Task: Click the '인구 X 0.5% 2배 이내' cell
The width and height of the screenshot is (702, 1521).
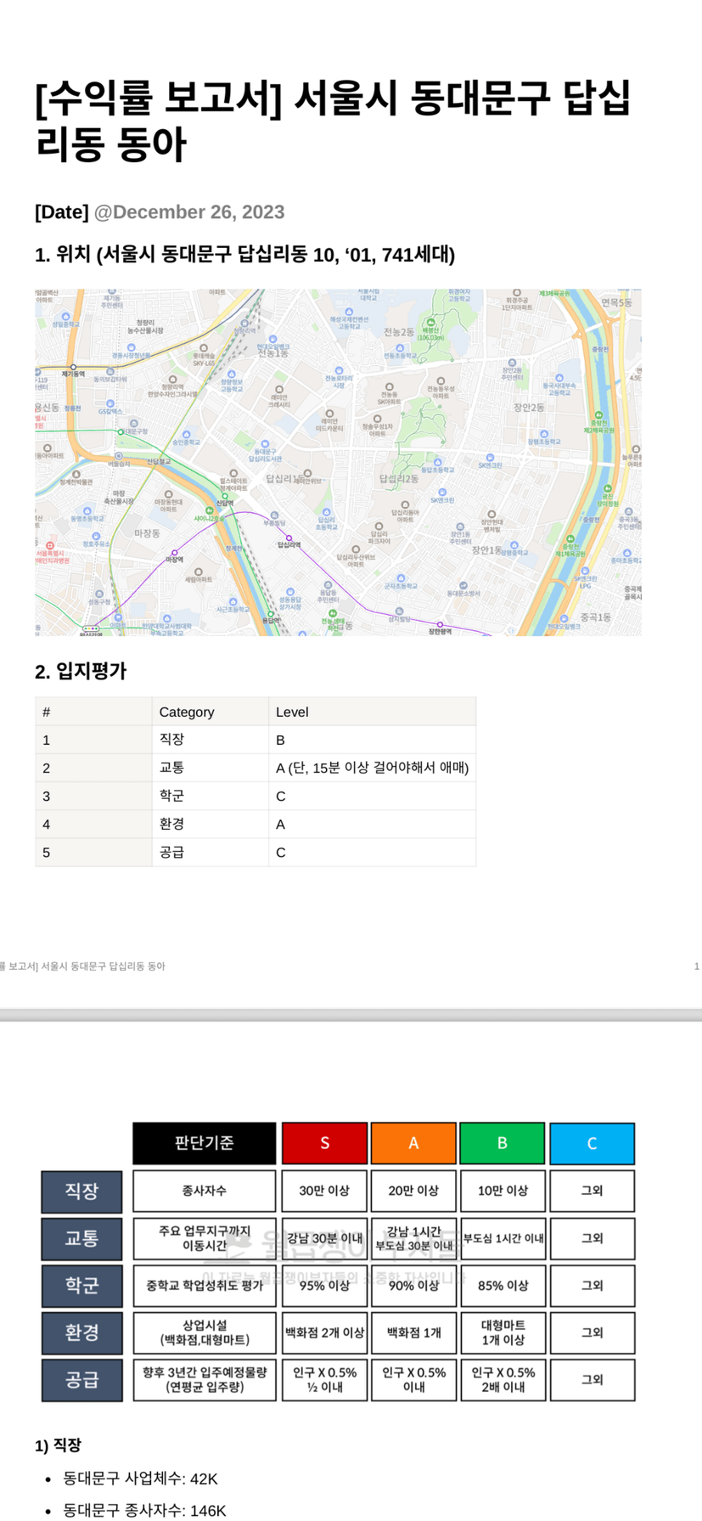Action: 503,1380
